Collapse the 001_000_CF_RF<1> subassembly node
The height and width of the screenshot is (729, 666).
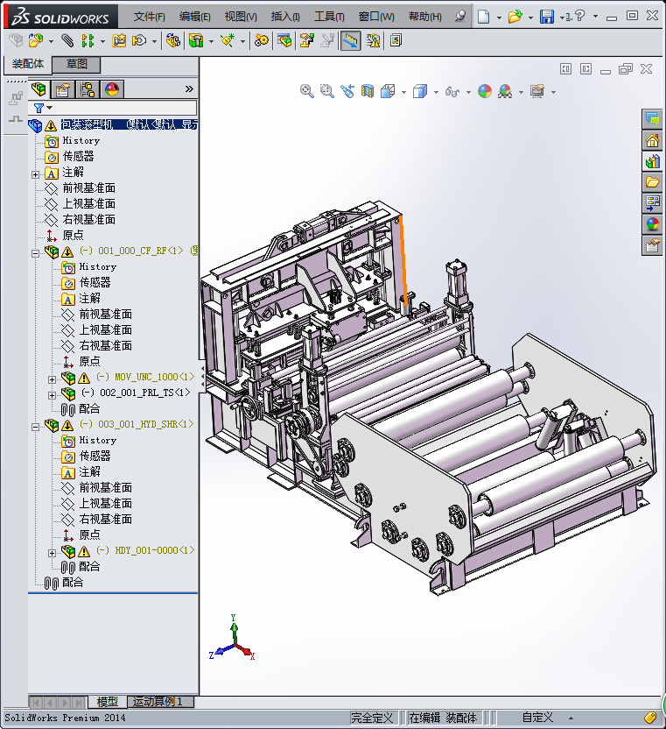click(35, 253)
